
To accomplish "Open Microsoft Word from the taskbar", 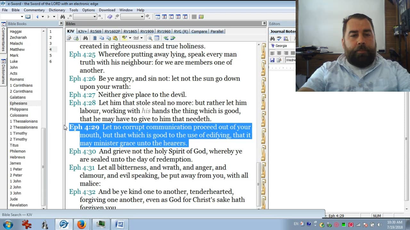I will (x=119, y=225).
